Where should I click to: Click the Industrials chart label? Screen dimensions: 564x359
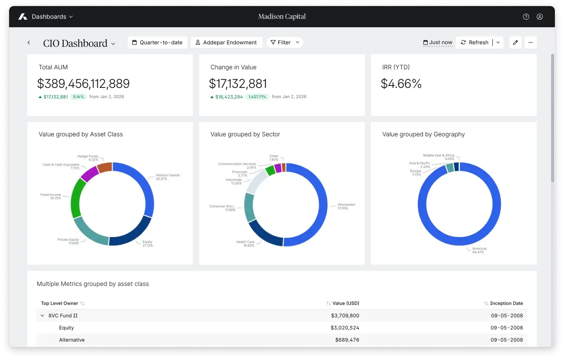[x=233, y=181]
